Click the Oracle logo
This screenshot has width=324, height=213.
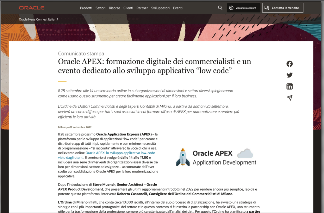tap(32, 8)
